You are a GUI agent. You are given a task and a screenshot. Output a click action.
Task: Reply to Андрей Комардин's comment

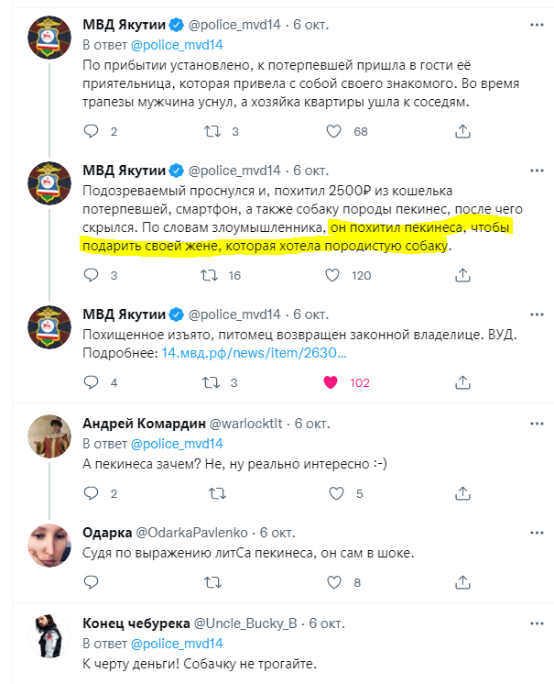pos(91,494)
